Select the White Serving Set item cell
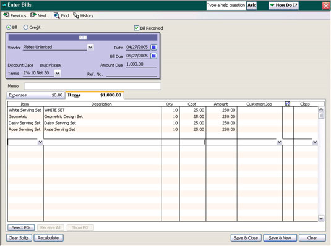Screen dimensions: 331x246 point(25,110)
